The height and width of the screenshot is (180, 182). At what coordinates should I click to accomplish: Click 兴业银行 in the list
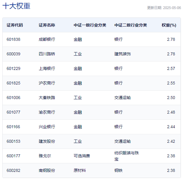click(47, 127)
